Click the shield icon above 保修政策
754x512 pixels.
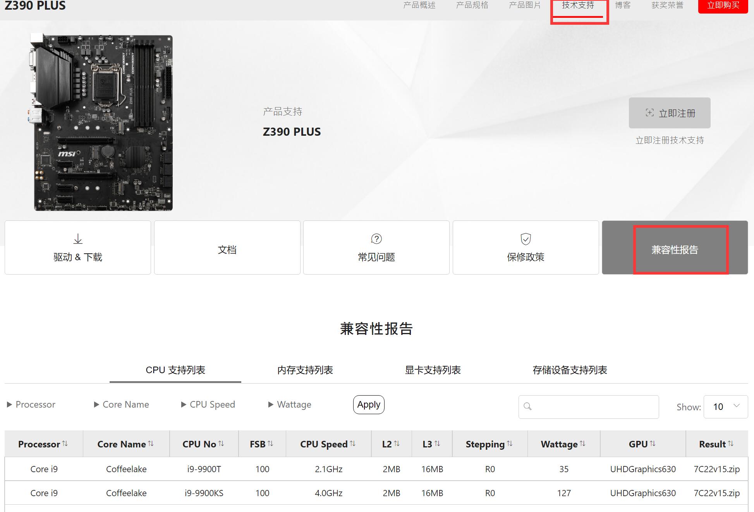pos(526,239)
